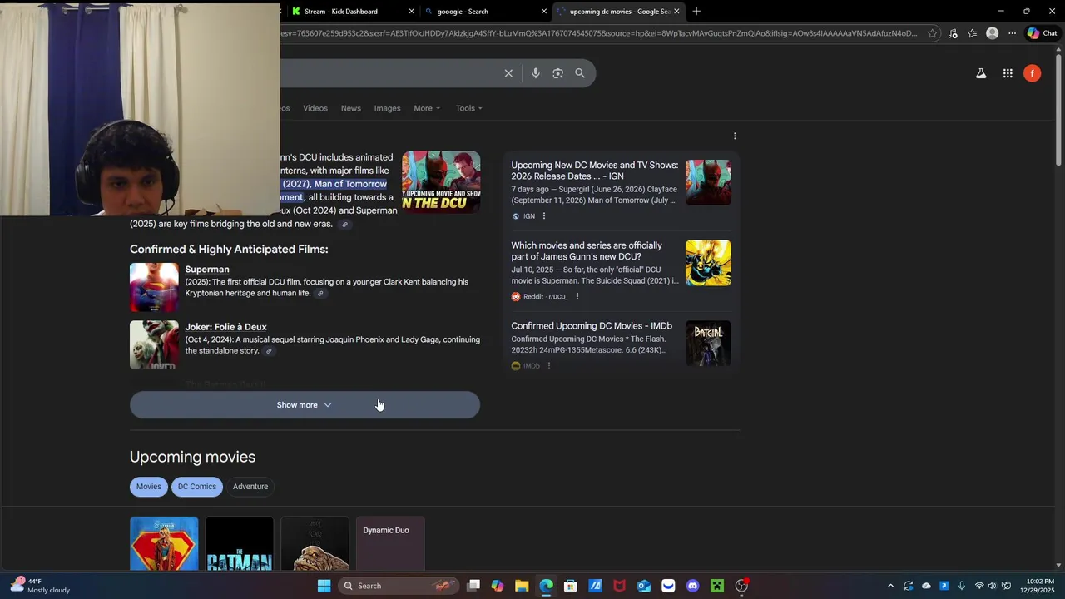Click the magnifier search button
Image resolution: width=1065 pixels, height=599 pixels.
580,73
